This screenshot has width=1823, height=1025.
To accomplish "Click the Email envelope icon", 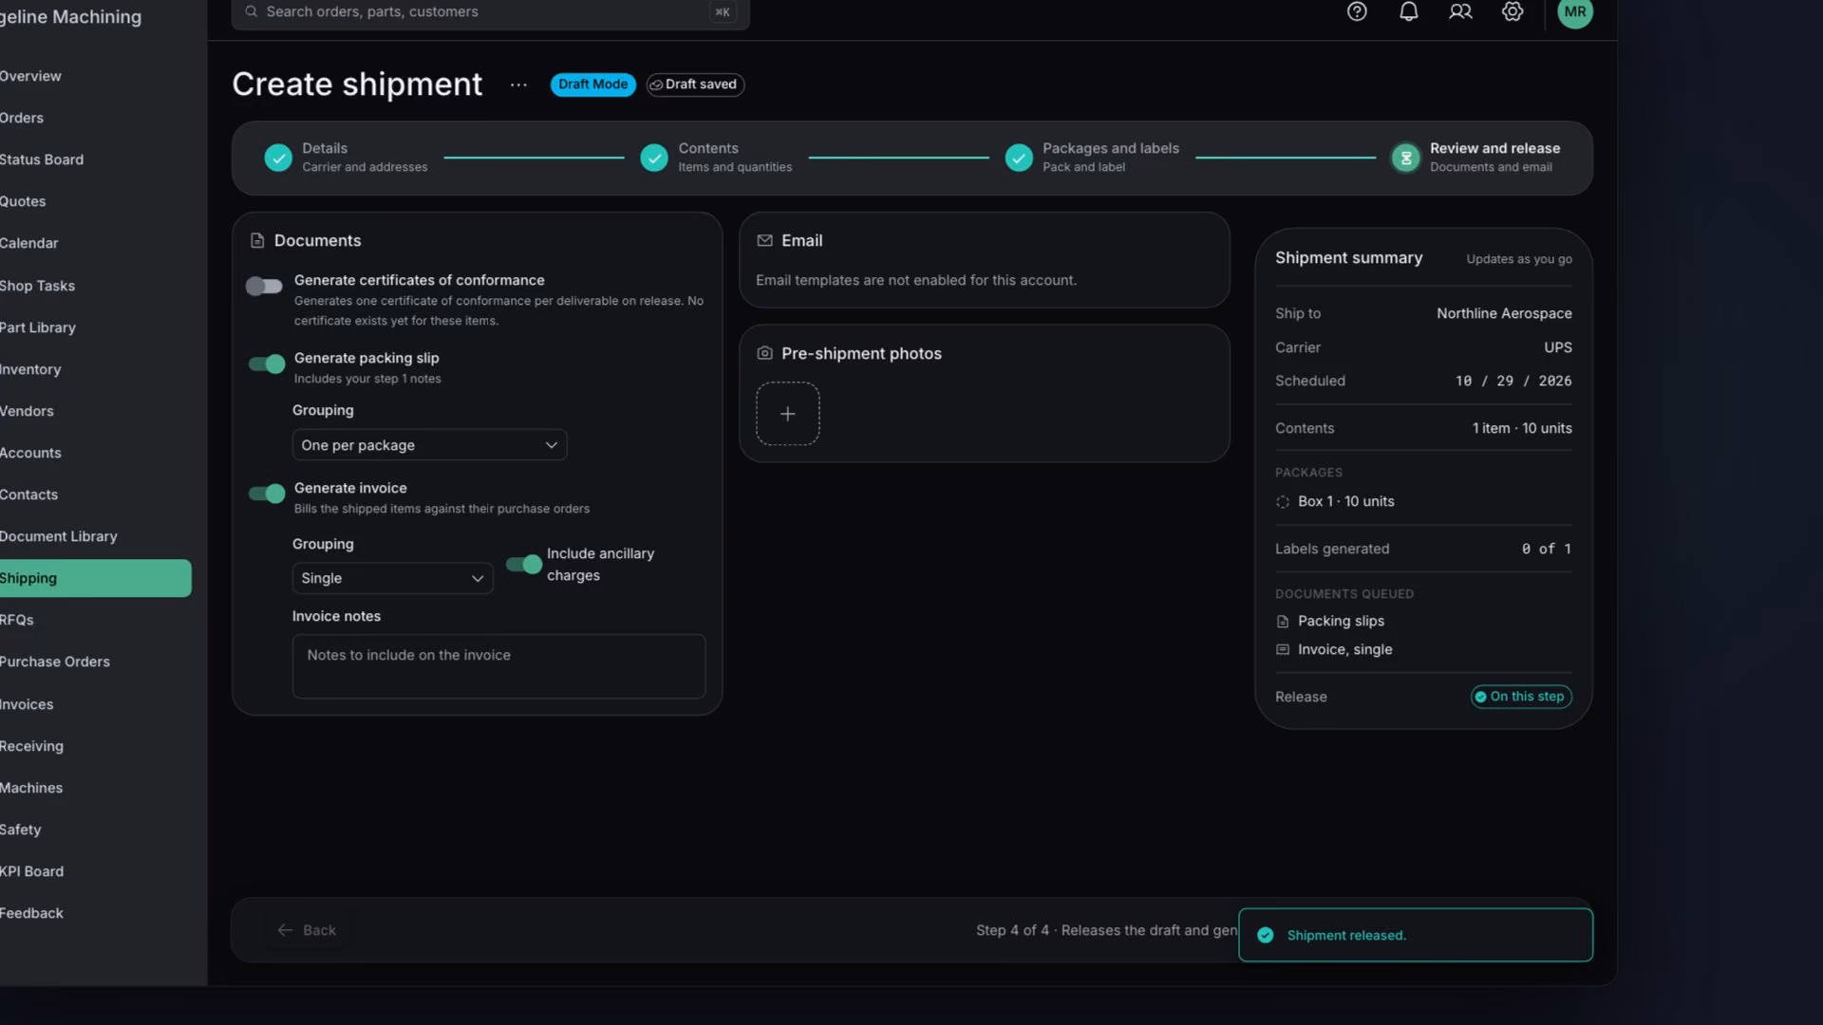I will tap(764, 241).
